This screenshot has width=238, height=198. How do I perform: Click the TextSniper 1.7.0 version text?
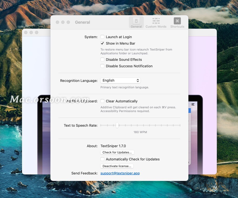(x=113, y=146)
